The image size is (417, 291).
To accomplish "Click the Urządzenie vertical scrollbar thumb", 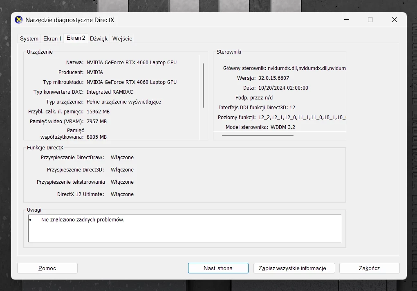I will point(204,86).
